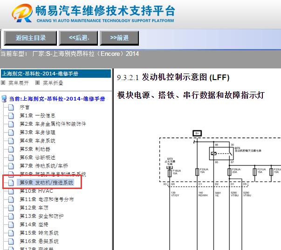Click the page icon beside 第1章
281x250 pixels.
coord(11,116)
